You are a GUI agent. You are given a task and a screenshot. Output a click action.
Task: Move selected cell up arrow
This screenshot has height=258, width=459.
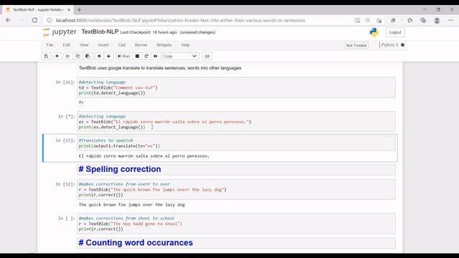click(x=99, y=56)
